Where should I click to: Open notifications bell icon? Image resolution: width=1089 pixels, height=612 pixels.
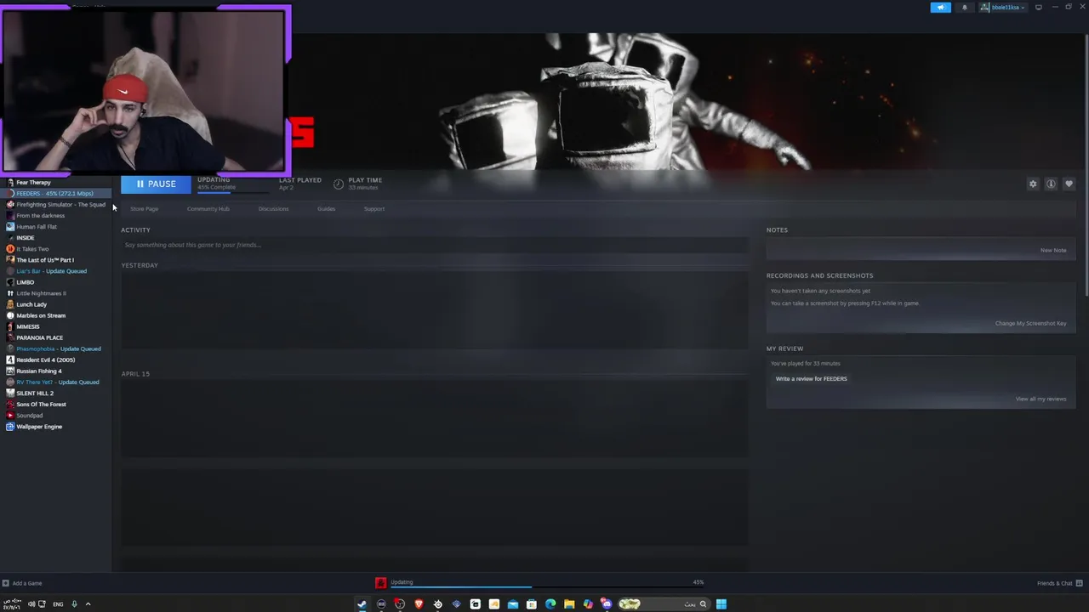(x=964, y=7)
